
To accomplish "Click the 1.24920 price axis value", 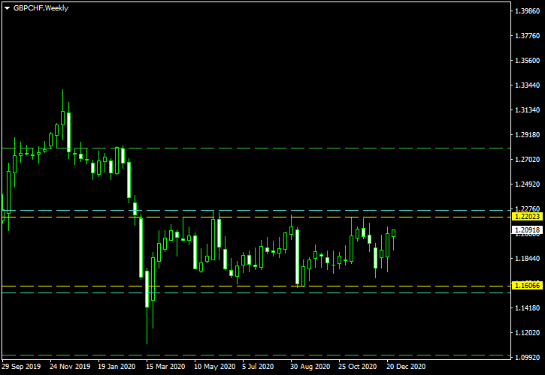I will (527, 184).
